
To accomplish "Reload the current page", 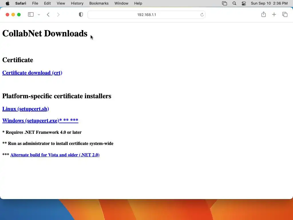I will pos(202,15).
